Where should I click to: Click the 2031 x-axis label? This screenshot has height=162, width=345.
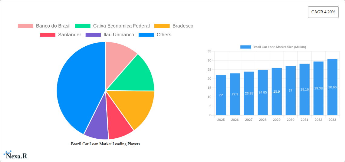click(x=304, y=120)
